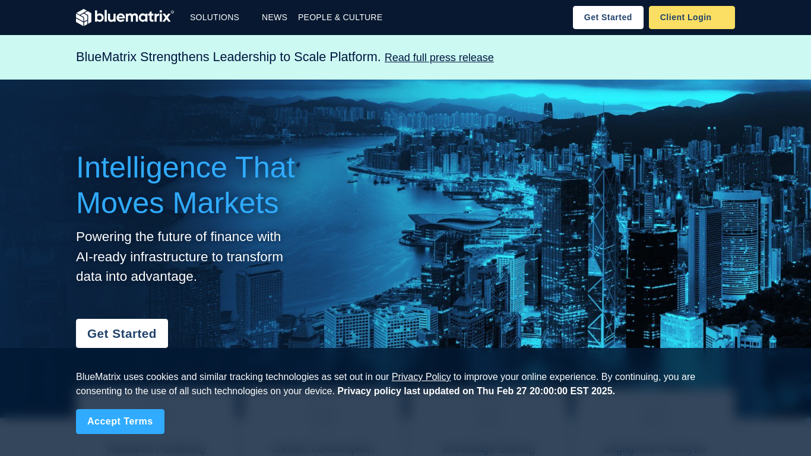The image size is (811, 456).
Task: Open the Client Login button
Action: [692, 17]
